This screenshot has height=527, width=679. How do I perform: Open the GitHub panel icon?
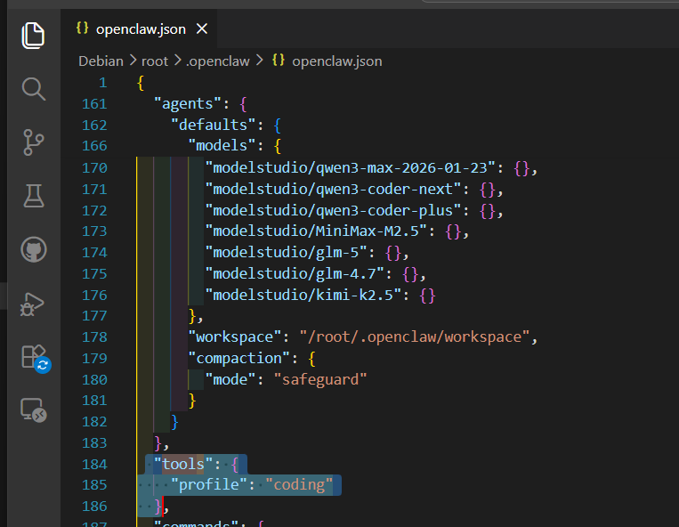point(33,250)
